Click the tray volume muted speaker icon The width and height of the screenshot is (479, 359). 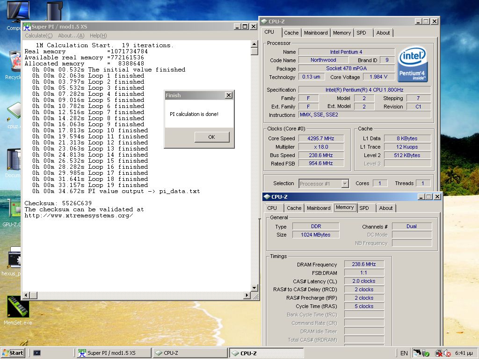447,353
